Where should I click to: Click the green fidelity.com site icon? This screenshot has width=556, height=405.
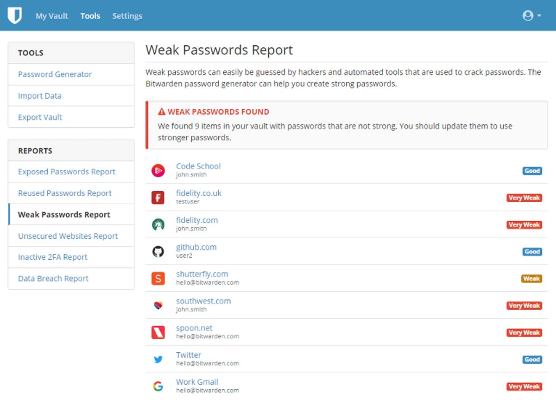[x=158, y=225]
